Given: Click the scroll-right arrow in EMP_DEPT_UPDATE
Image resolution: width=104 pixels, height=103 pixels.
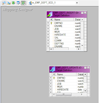Looking at the screenshot, I should point(82,94).
